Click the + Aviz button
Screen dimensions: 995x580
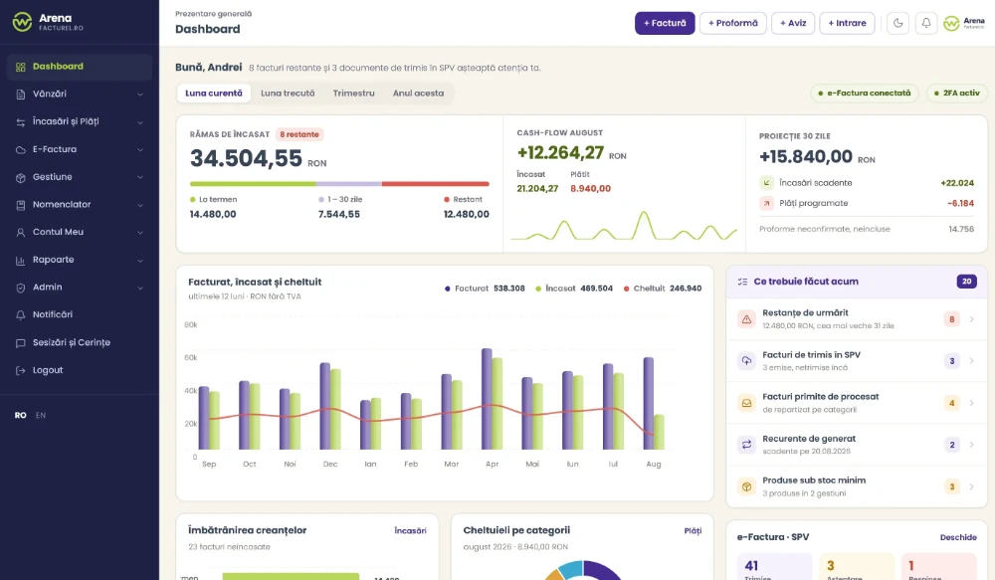(793, 23)
